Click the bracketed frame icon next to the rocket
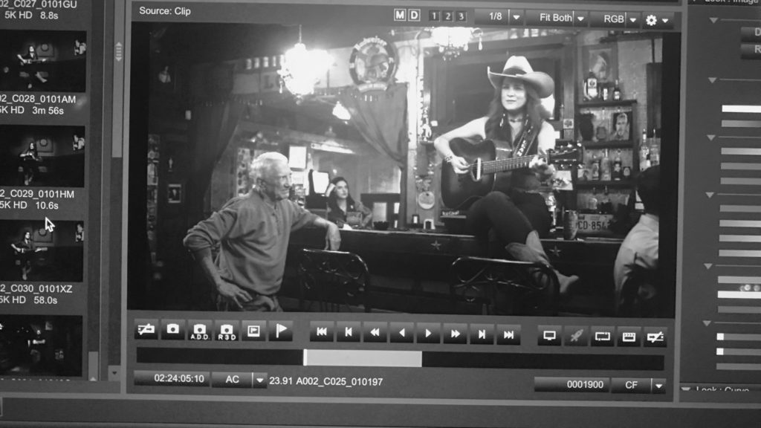Image resolution: width=761 pixels, height=428 pixels. tap(602, 337)
